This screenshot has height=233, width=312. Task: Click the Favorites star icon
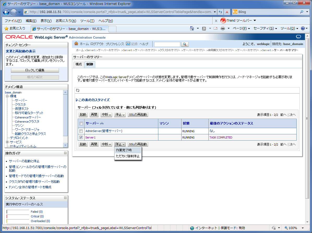point(6,29)
